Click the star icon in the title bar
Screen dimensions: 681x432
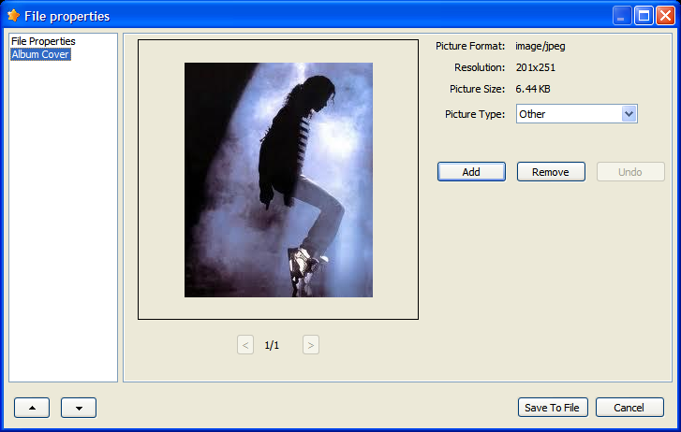(13, 16)
